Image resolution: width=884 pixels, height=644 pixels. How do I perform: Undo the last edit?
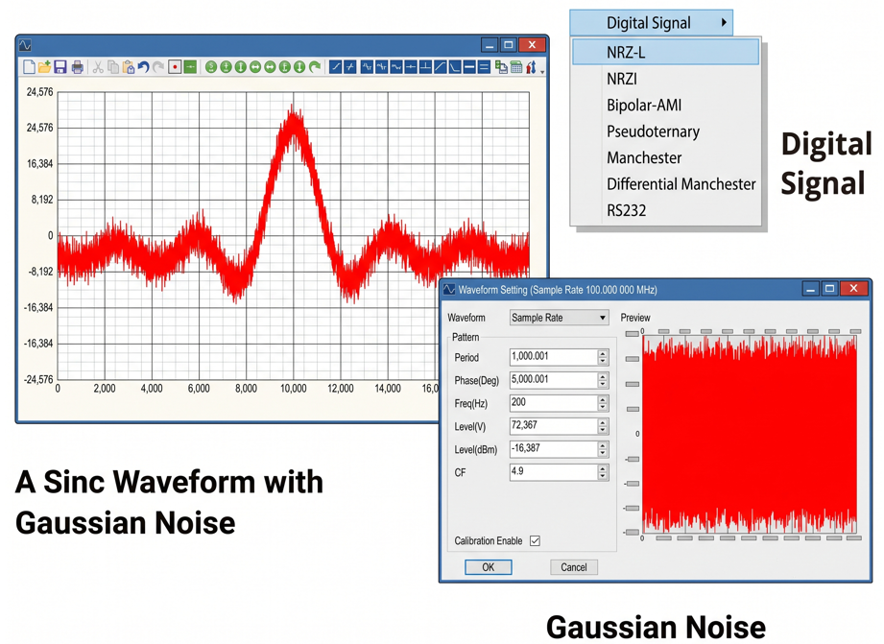point(143,68)
